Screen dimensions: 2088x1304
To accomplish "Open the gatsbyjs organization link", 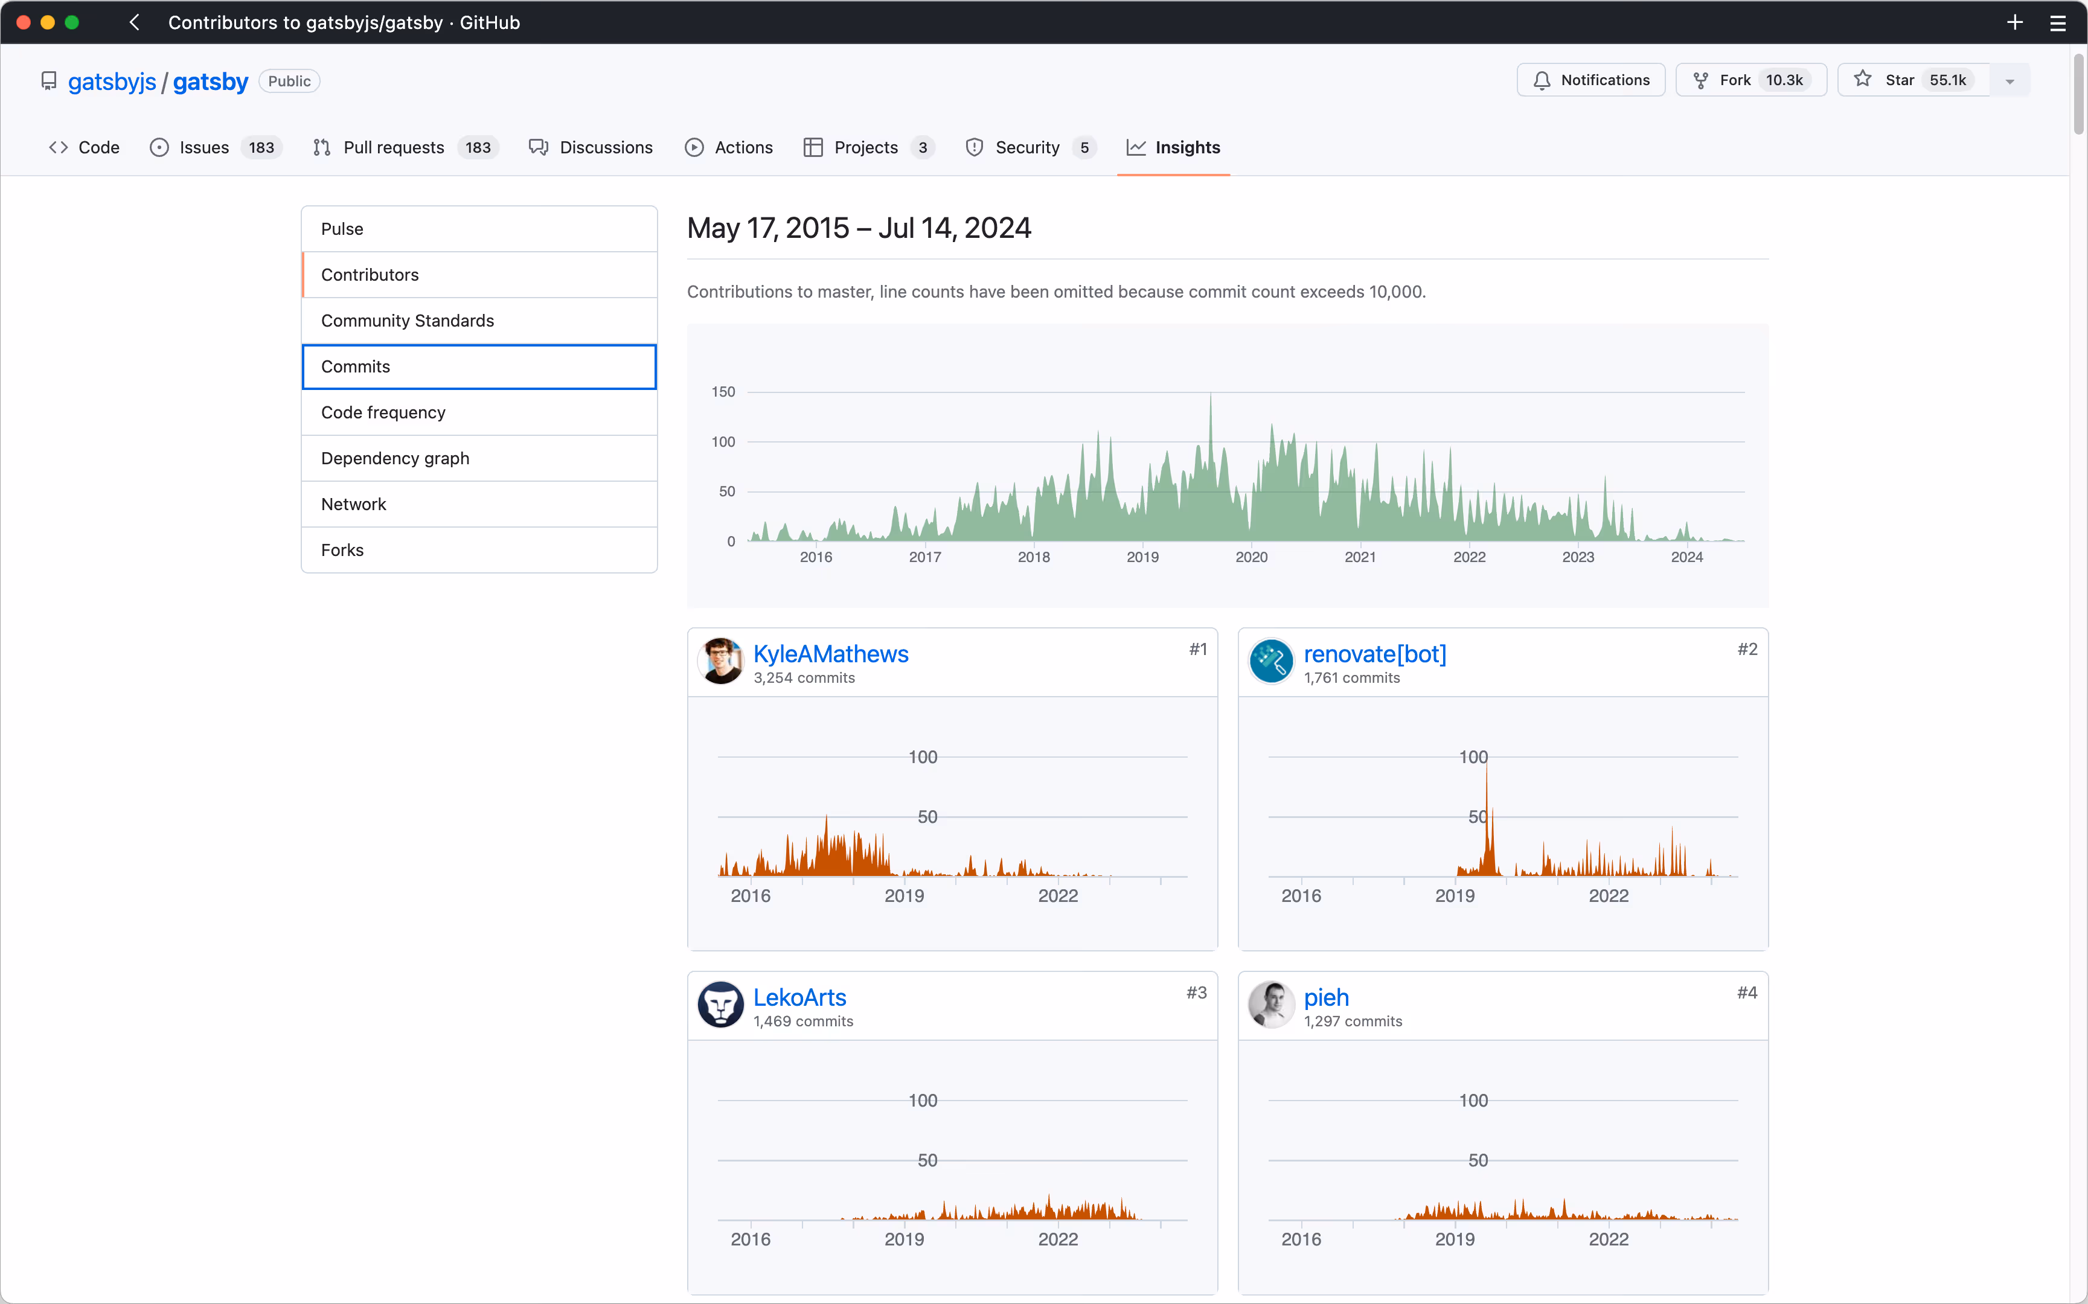I will pos(112,82).
